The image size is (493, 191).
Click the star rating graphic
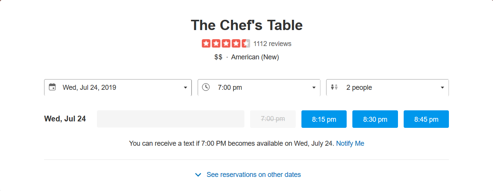(226, 44)
